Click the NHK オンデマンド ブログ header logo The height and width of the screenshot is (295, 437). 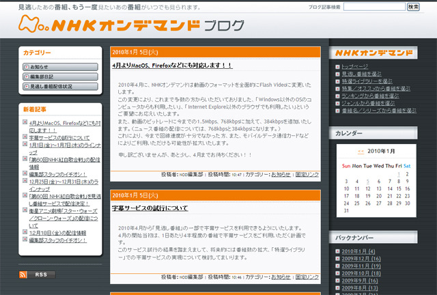tap(131, 25)
